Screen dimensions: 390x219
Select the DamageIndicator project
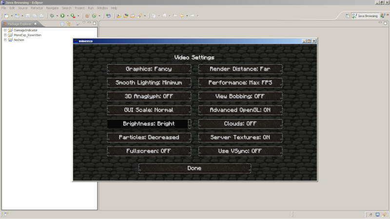(x=26, y=30)
